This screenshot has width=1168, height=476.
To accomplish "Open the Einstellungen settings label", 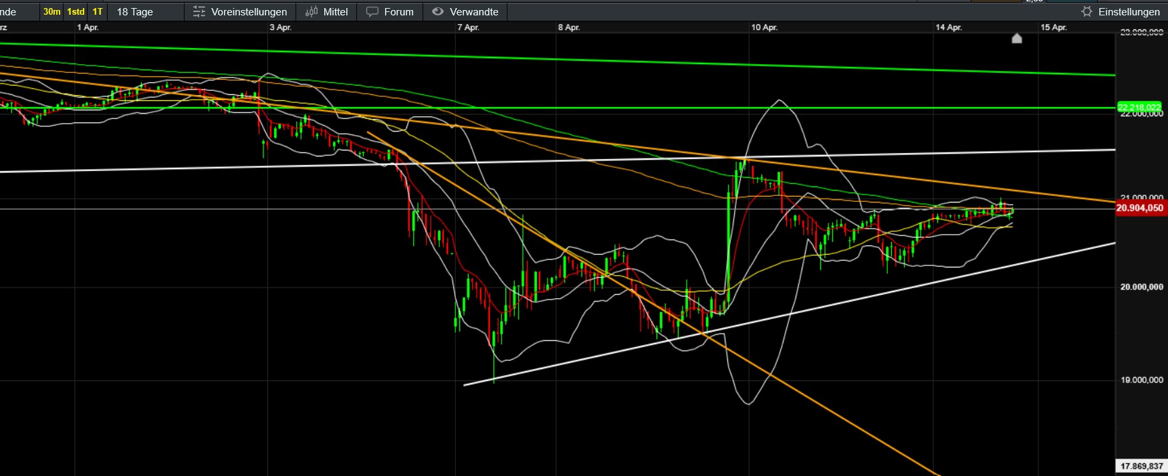I will pyautogui.click(x=1129, y=11).
